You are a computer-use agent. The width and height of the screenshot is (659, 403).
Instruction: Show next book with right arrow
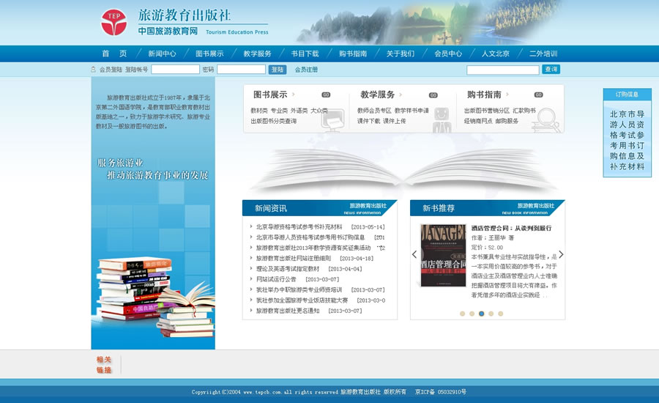(561, 255)
